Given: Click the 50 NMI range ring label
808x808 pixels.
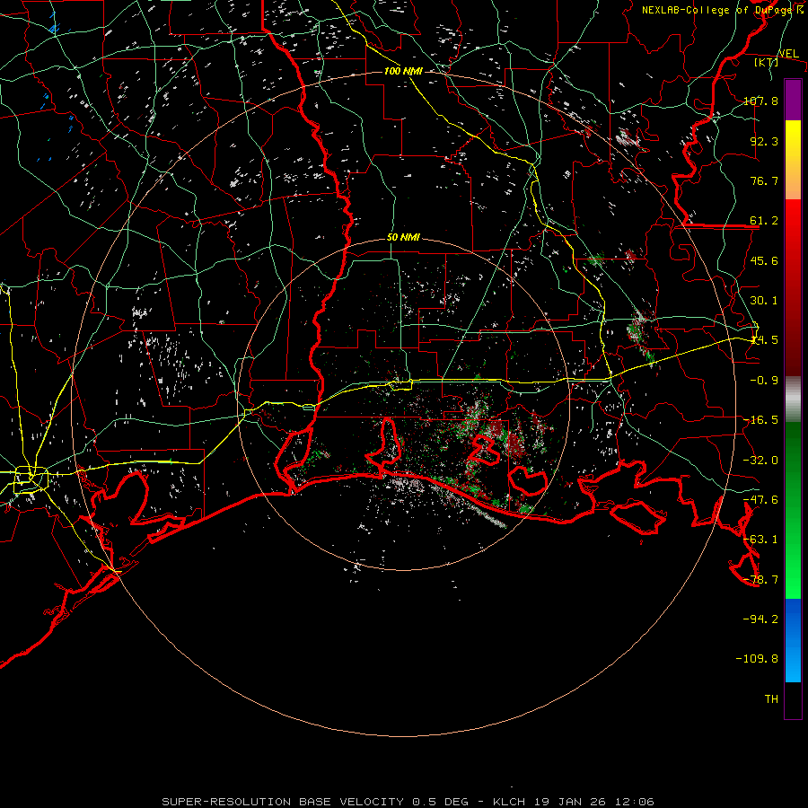Looking at the screenshot, I should click(403, 238).
